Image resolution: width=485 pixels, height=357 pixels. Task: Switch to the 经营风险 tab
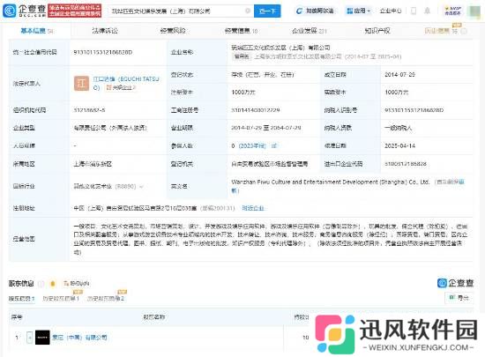coord(173,31)
